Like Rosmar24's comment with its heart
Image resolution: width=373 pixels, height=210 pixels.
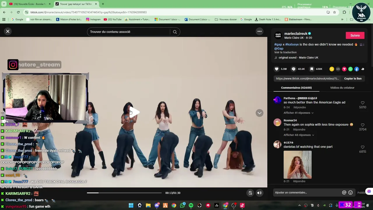tap(363, 125)
